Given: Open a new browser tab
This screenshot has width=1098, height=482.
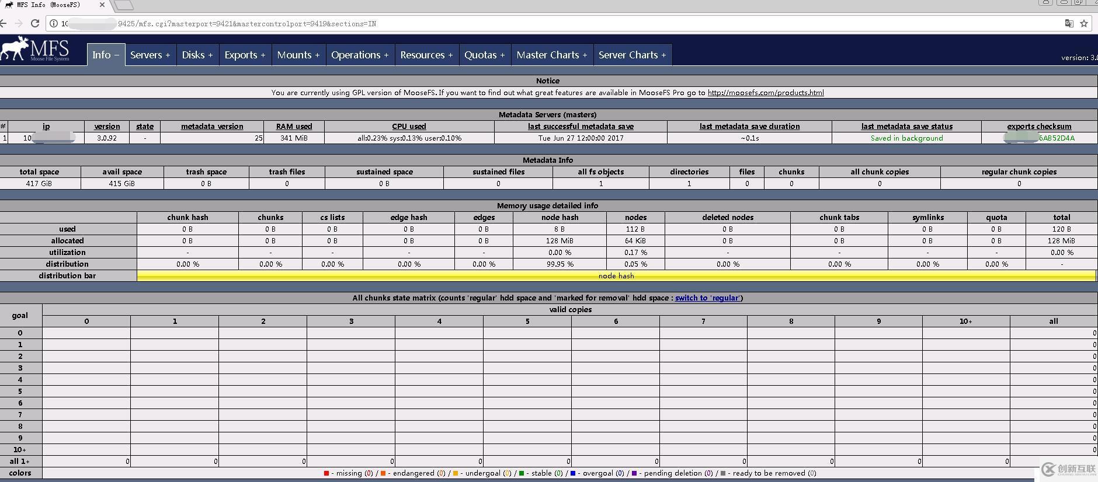Looking at the screenshot, I should click(x=123, y=5).
